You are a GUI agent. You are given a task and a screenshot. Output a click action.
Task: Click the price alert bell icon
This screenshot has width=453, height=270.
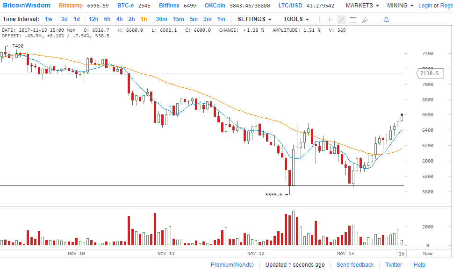pos(386,20)
